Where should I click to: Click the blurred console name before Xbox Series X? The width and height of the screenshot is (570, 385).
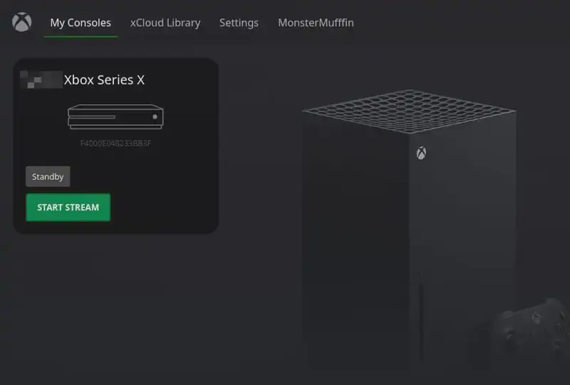point(41,80)
